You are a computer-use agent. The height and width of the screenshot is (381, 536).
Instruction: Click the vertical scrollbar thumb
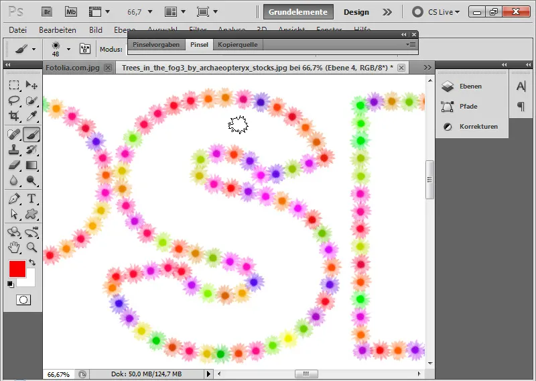(429, 179)
